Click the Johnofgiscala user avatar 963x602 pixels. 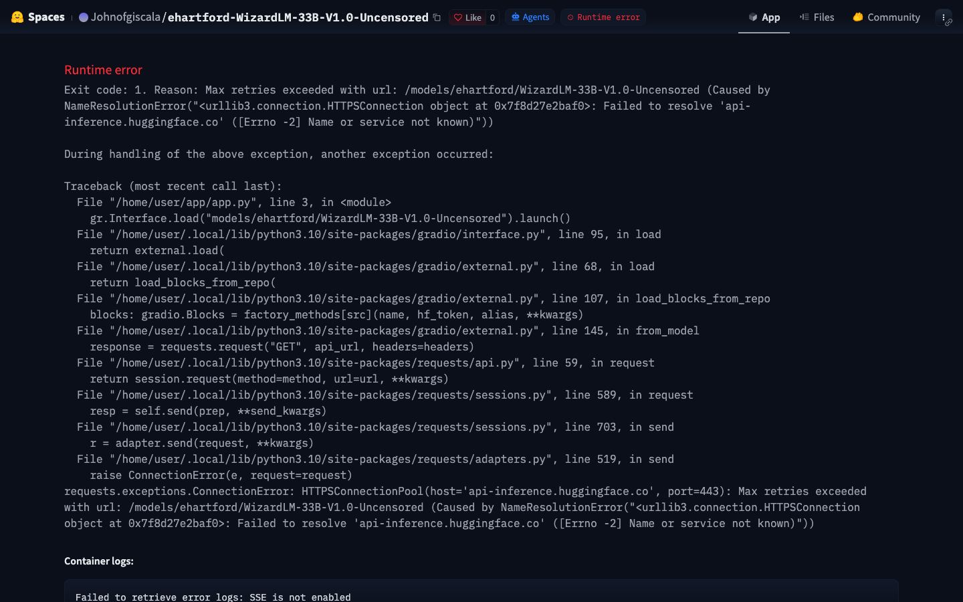[84, 17]
